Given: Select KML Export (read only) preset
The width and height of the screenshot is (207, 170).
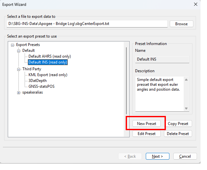Looking at the screenshot, I should pos(48,75).
